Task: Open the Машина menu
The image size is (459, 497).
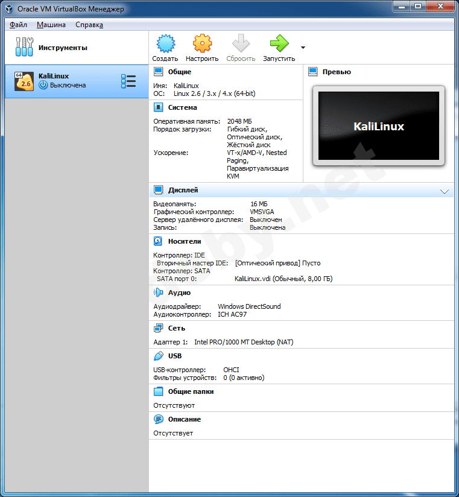Action: point(51,25)
